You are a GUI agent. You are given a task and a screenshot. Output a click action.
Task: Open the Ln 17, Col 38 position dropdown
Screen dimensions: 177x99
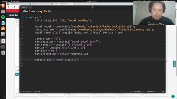(x=153, y=92)
